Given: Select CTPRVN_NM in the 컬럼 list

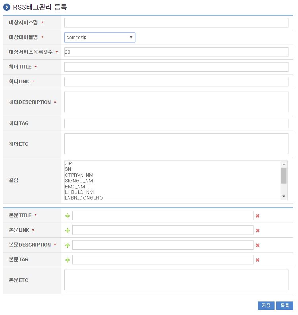Looking at the screenshot, I should pyautogui.click(x=79, y=175).
